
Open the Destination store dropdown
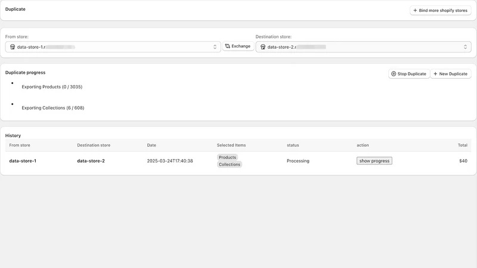pyautogui.click(x=363, y=47)
